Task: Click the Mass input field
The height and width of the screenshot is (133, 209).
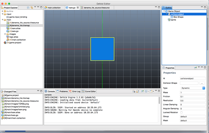Action: click(193, 92)
